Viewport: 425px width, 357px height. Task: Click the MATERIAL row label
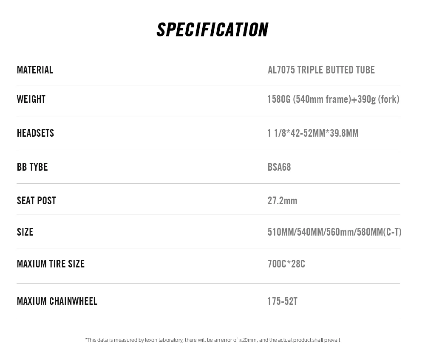coord(35,70)
